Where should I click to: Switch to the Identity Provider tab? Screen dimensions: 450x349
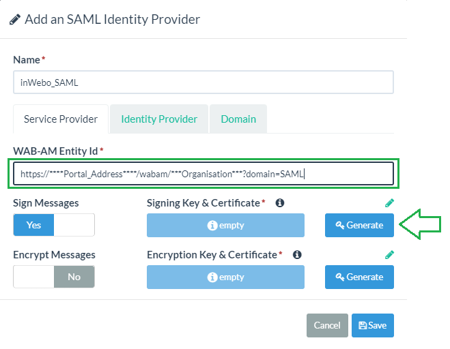tap(159, 119)
